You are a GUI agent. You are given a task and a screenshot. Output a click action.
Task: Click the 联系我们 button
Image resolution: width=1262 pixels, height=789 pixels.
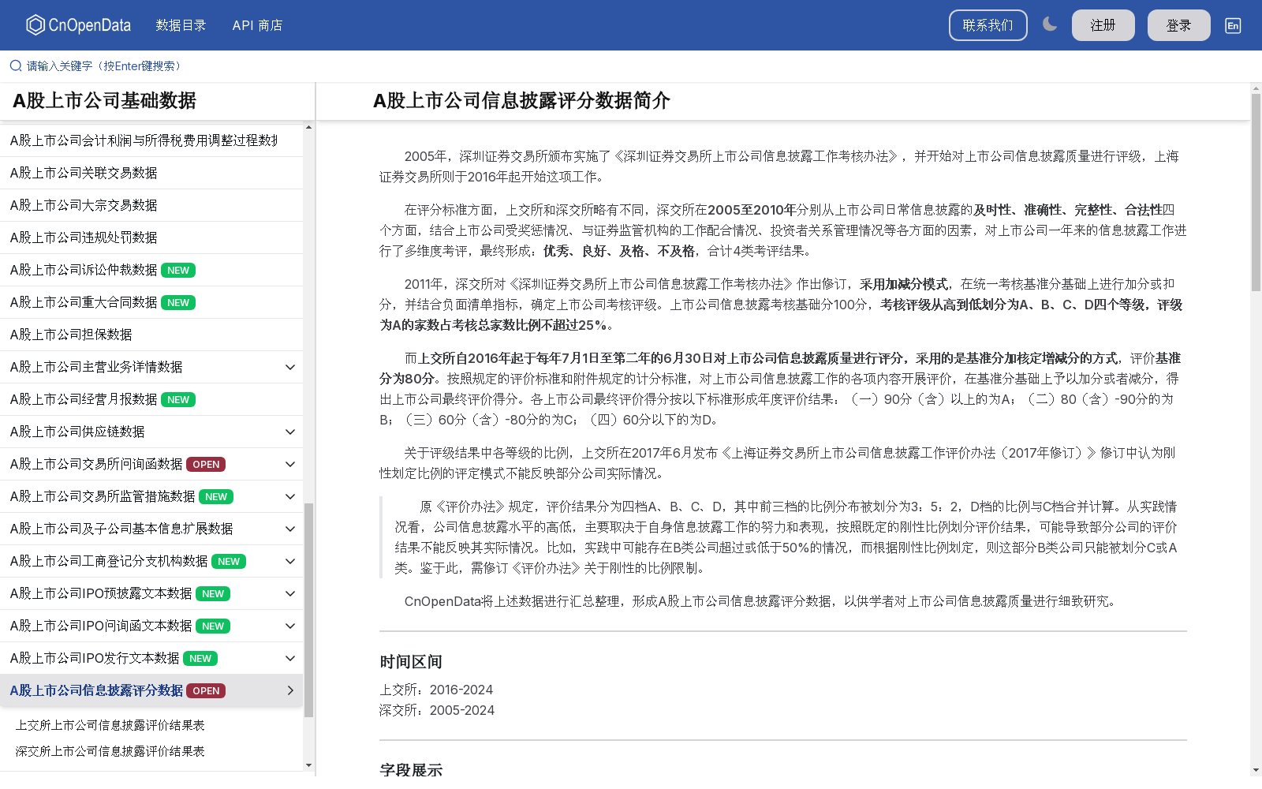(x=988, y=25)
